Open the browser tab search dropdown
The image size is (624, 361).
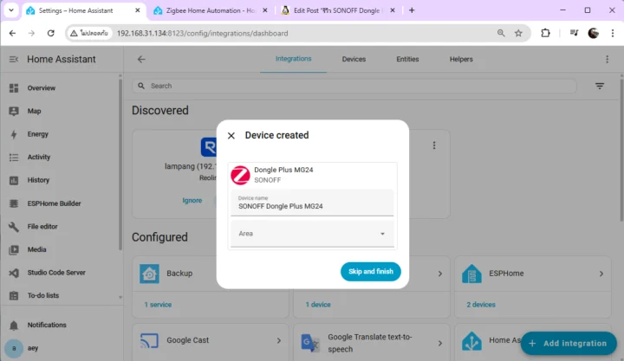point(11,10)
